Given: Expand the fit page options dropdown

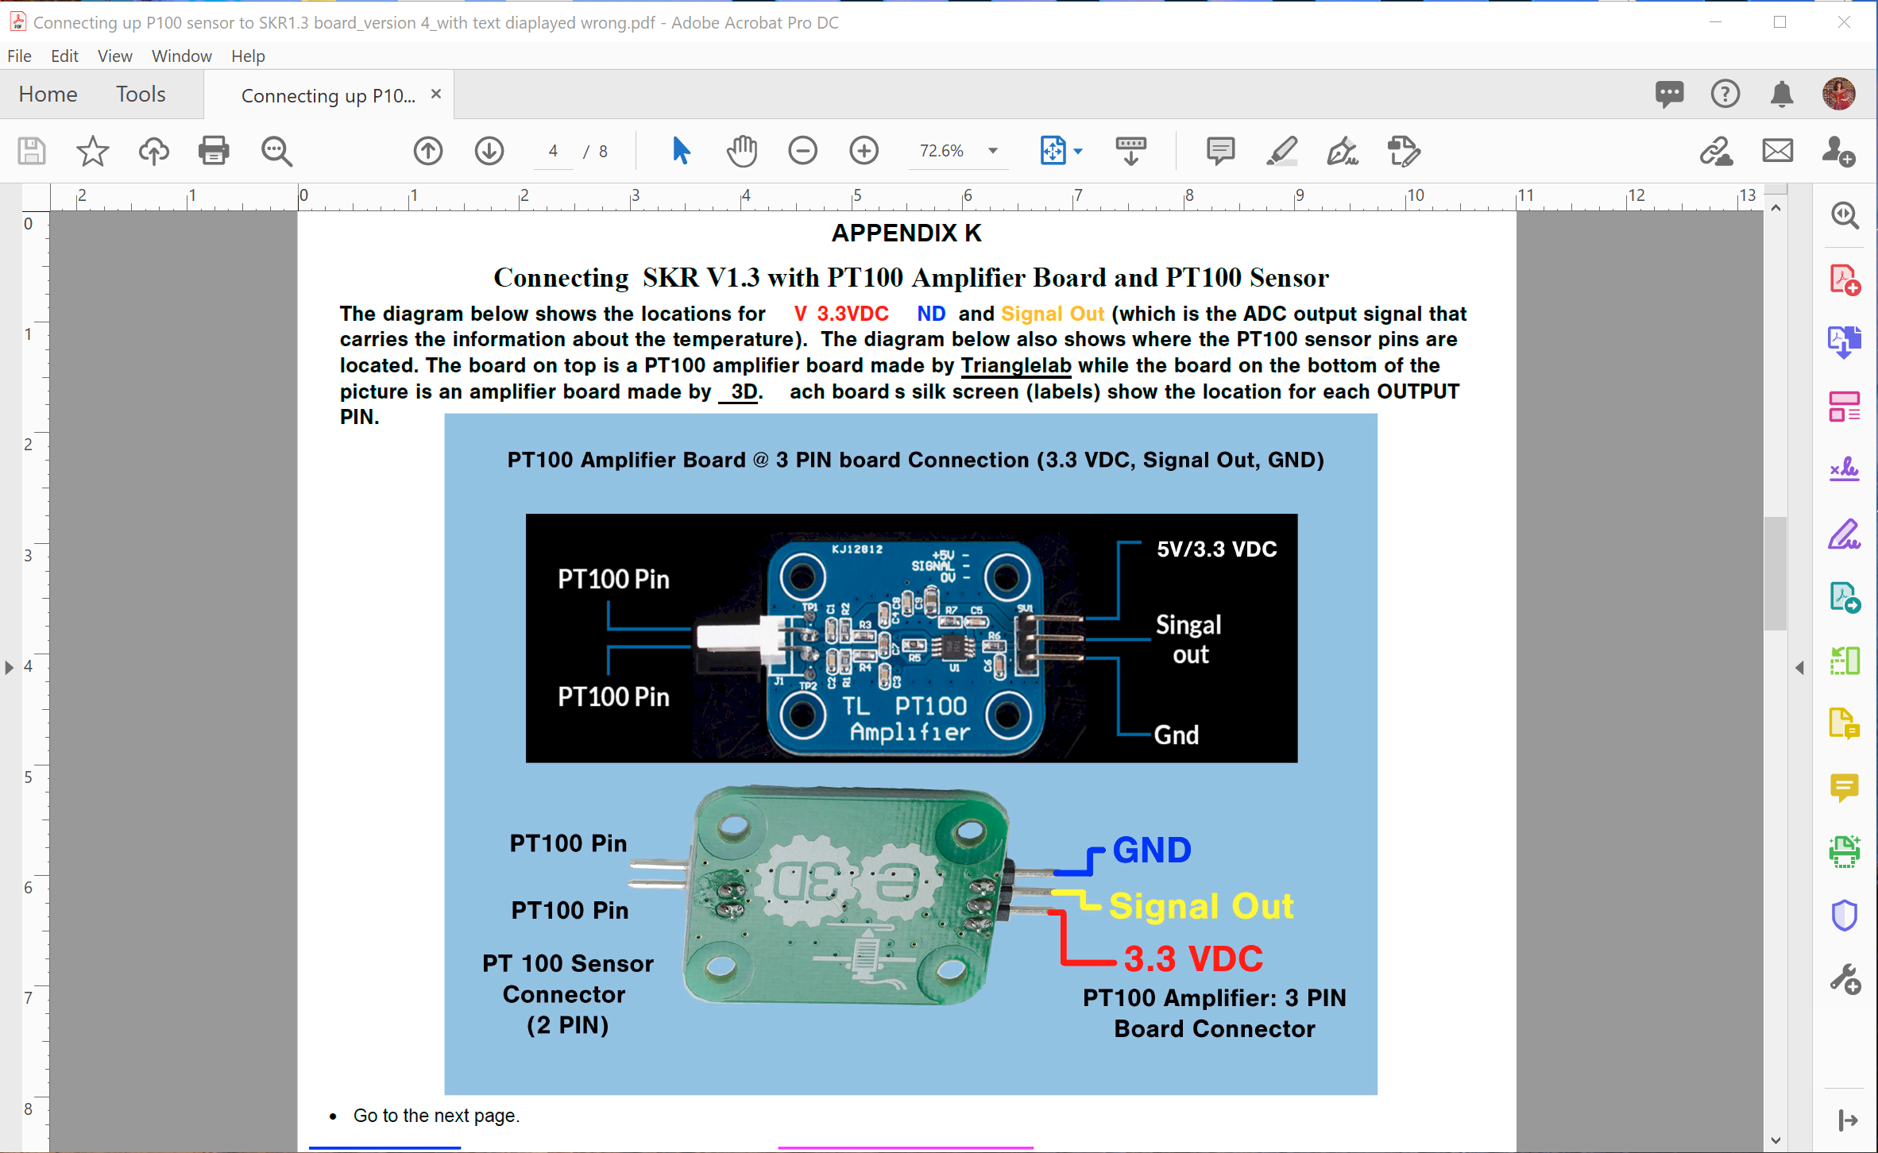Looking at the screenshot, I should click(x=1078, y=150).
